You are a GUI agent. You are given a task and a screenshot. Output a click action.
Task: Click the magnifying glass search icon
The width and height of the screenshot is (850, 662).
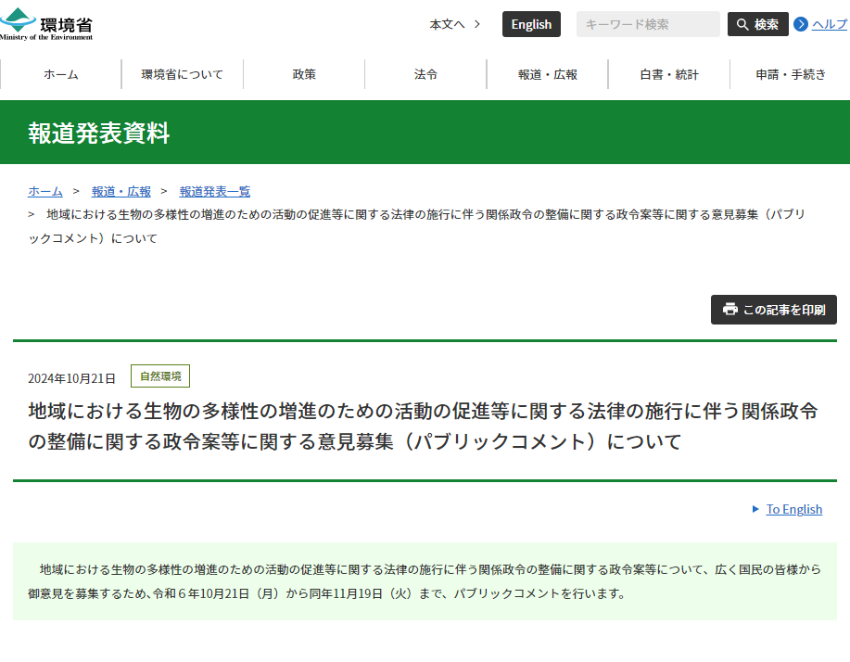[742, 24]
